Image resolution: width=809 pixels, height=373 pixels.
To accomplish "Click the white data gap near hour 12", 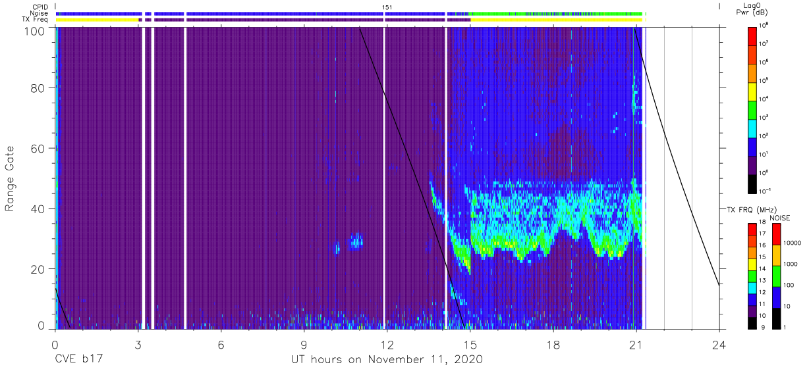I will tap(384, 178).
